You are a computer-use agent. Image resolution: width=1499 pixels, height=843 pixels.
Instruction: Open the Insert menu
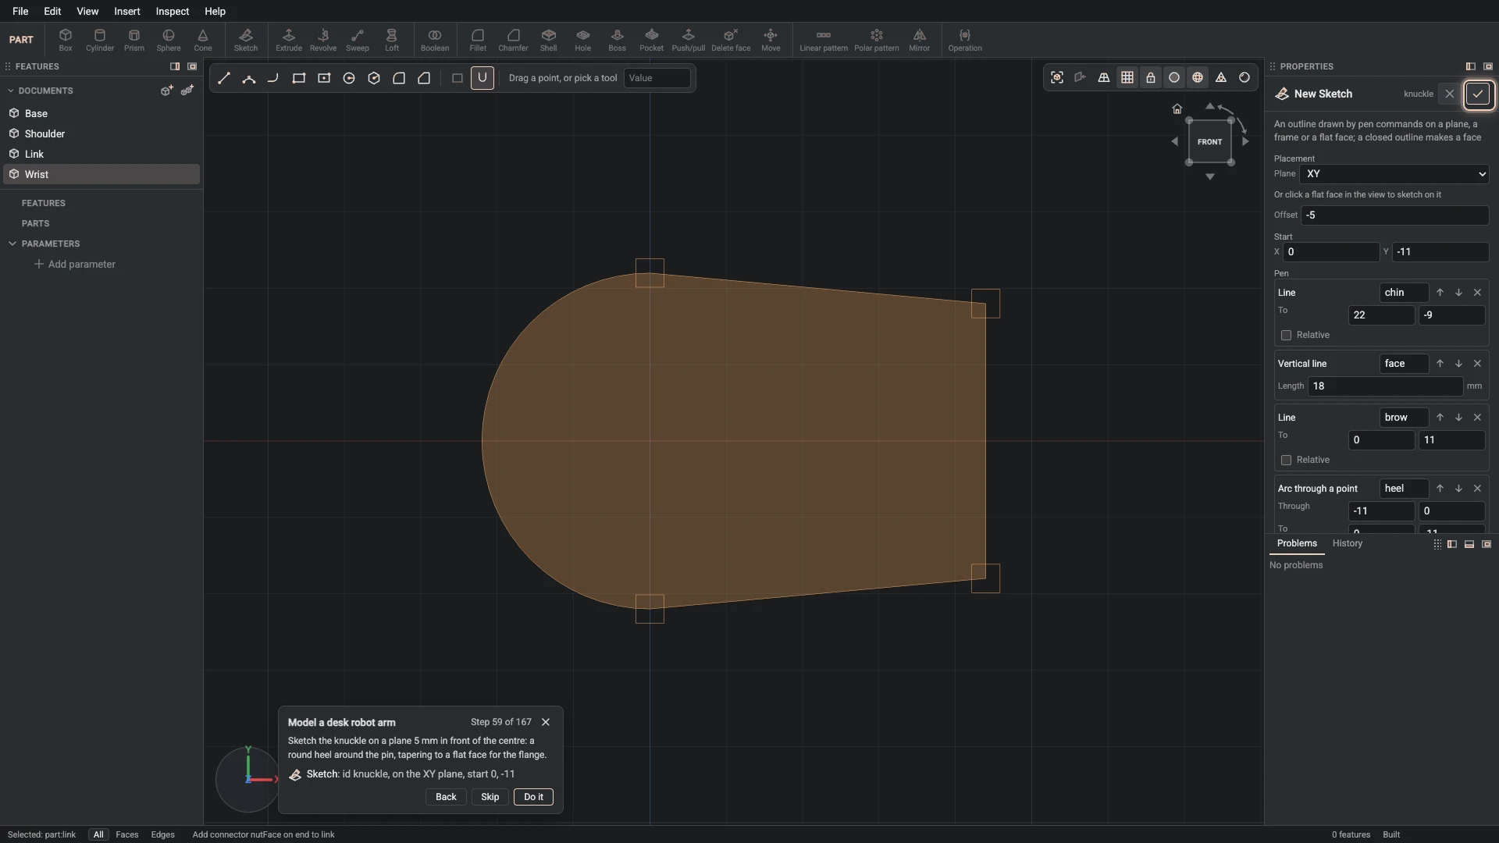click(x=127, y=11)
